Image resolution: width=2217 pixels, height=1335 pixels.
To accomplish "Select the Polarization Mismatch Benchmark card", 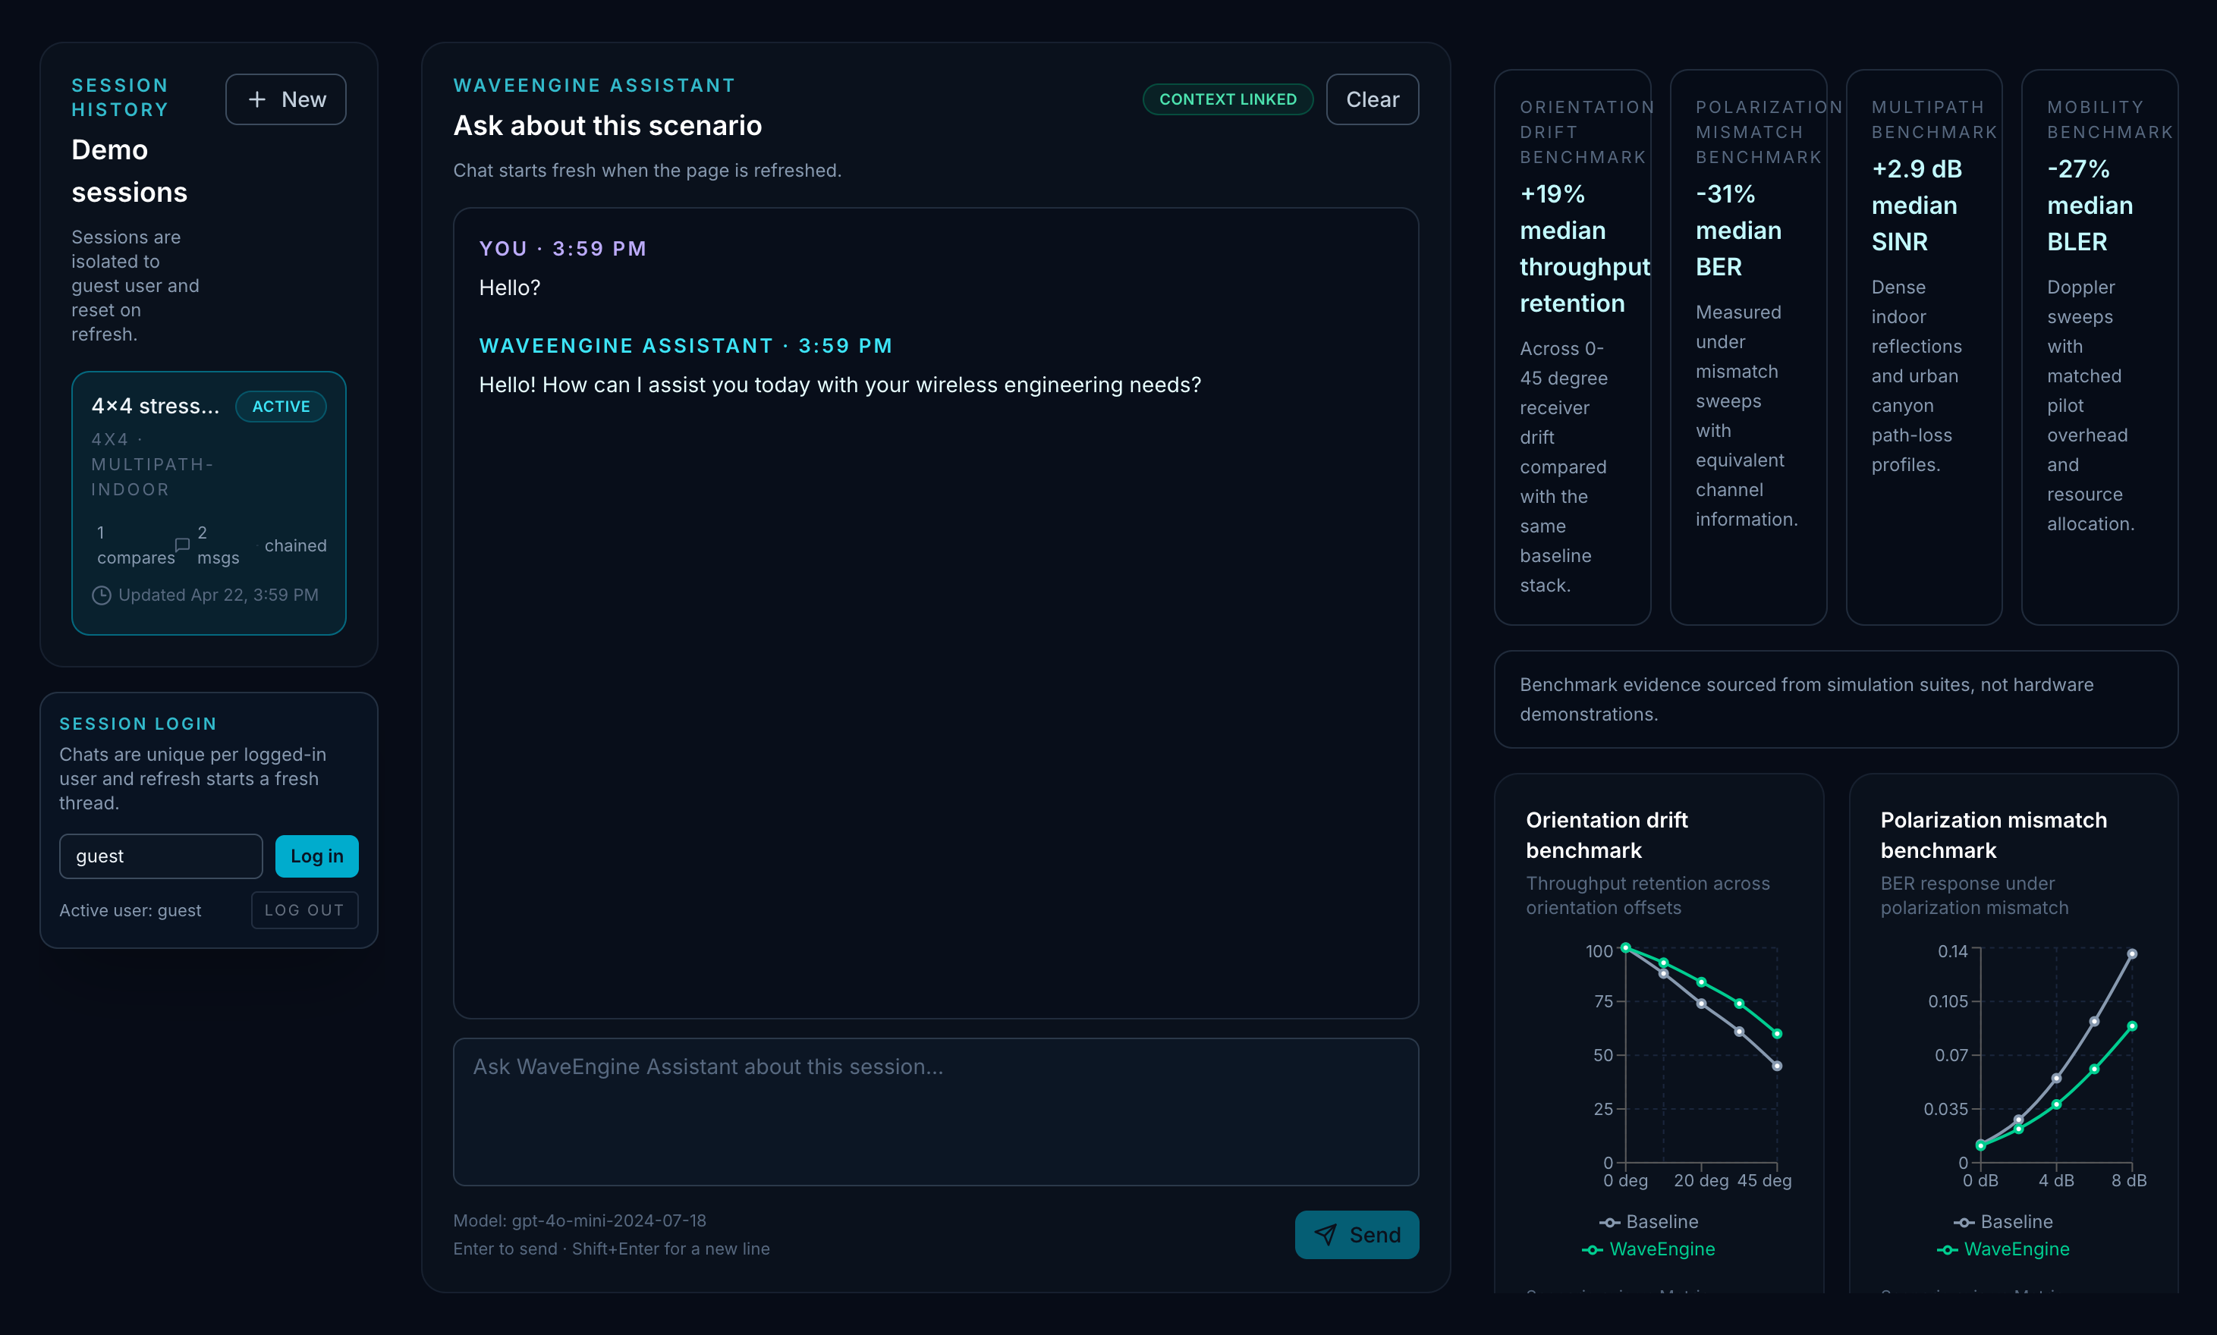I will tap(1748, 347).
